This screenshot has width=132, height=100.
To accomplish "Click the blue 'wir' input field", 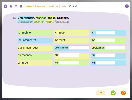I will coord(105,63).
